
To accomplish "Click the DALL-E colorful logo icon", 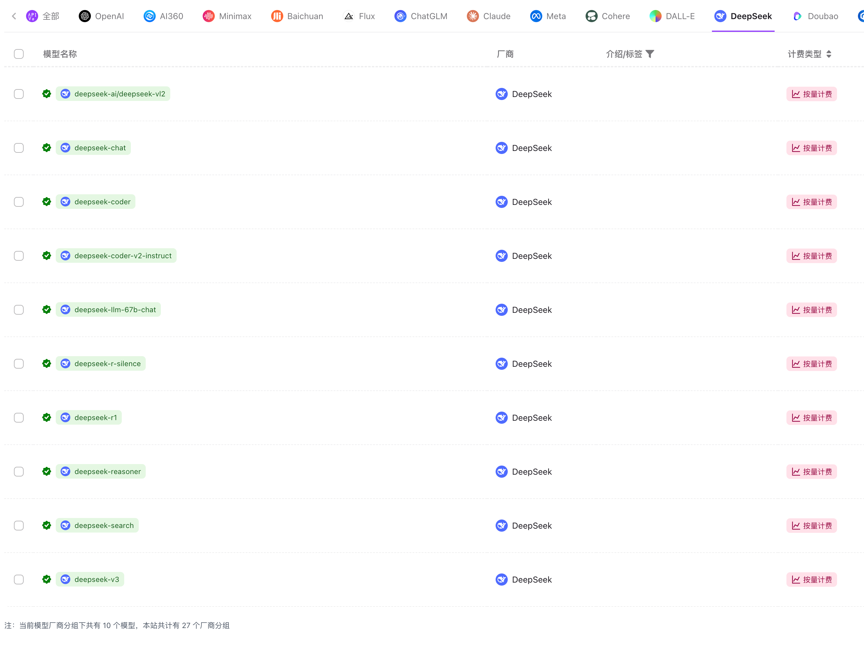I will pos(655,16).
